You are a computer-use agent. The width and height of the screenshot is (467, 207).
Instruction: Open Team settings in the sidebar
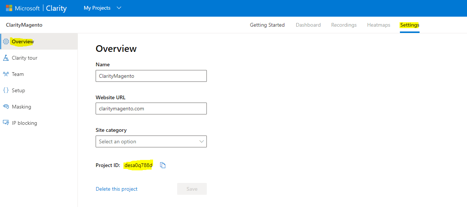[x=39, y=74]
